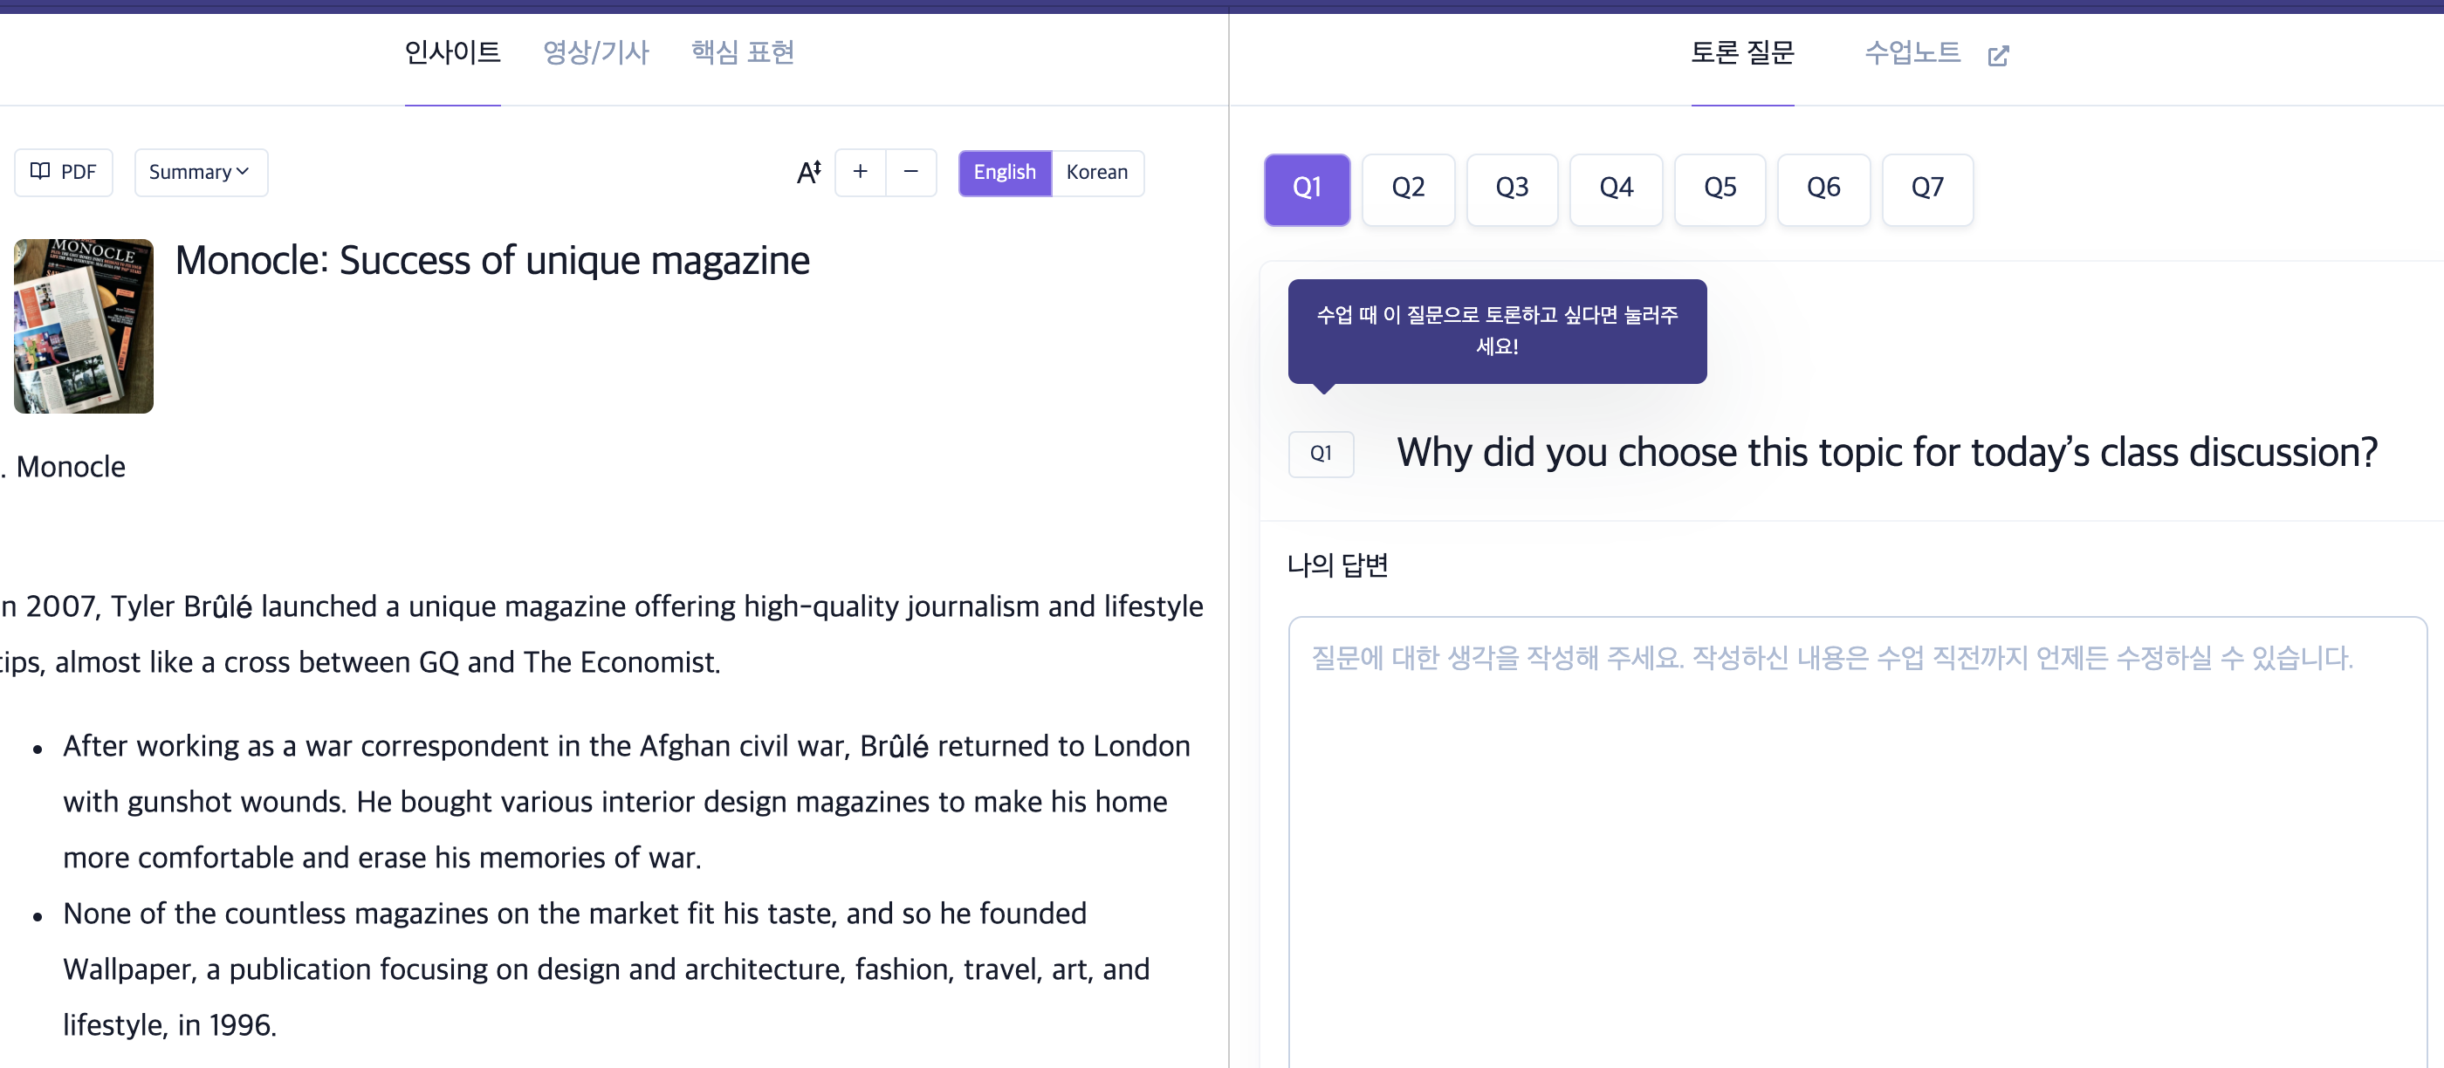Viewport: 2444px width, 1068px height.
Task: Click the Monocle magazine cover thumbnail
Action: pyautogui.click(x=84, y=325)
